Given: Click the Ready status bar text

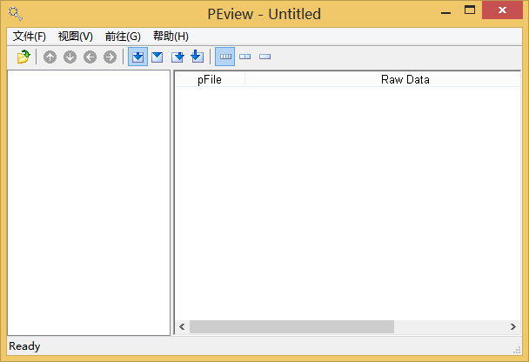Looking at the screenshot, I should click(24, 346).
